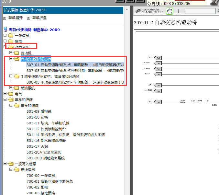Select the highlighted 自动变速器/驱动桥 label
The image size is (219, 195).
36,59
